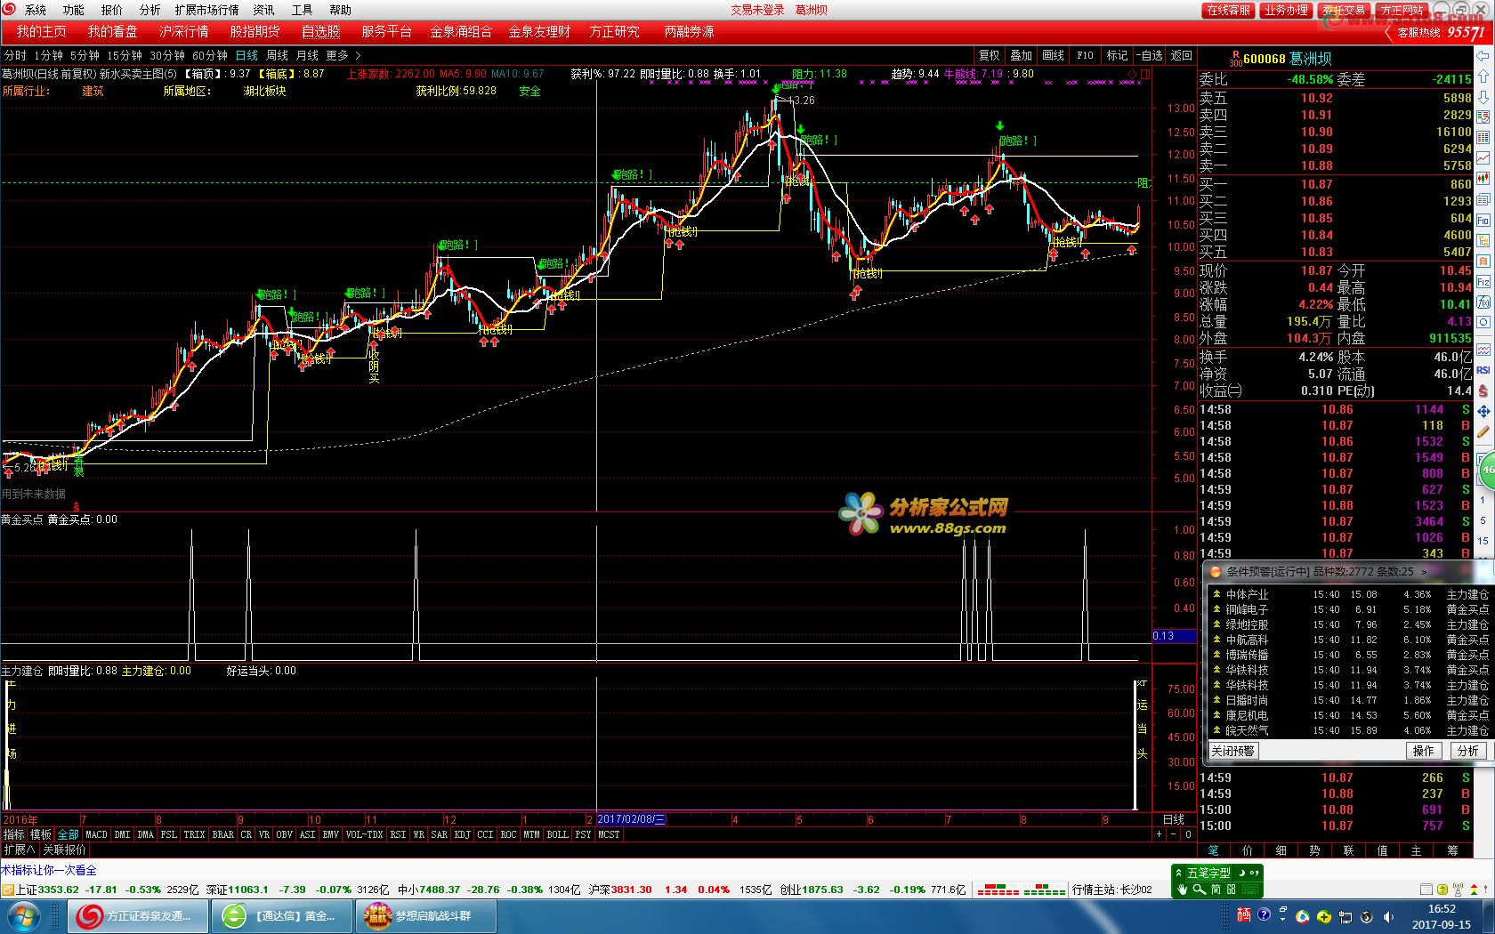The height and width of the screenshot is (934, 1495).
Task: Select the pencil drawing icon in sidebar
Action: coord(1483,432)
